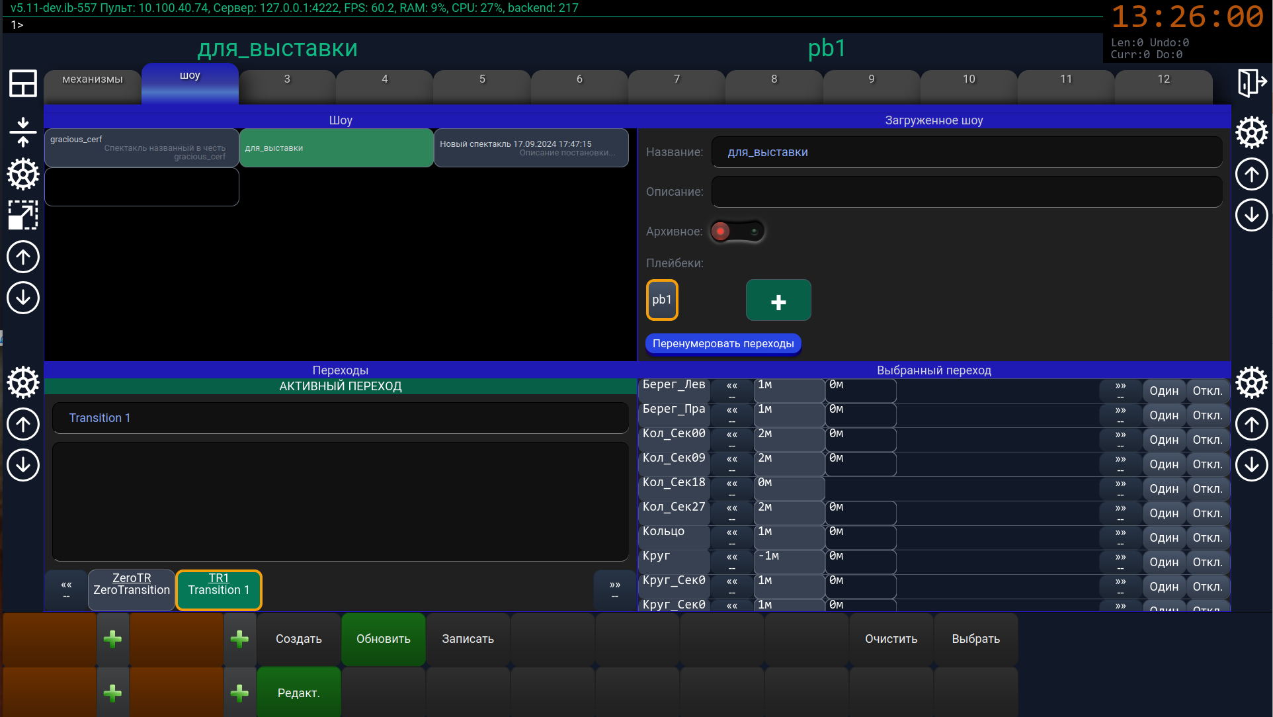Toggle Один button for Кольцо row
The width and height of the screenshot is (1273, 717).
pos(1163,538)
